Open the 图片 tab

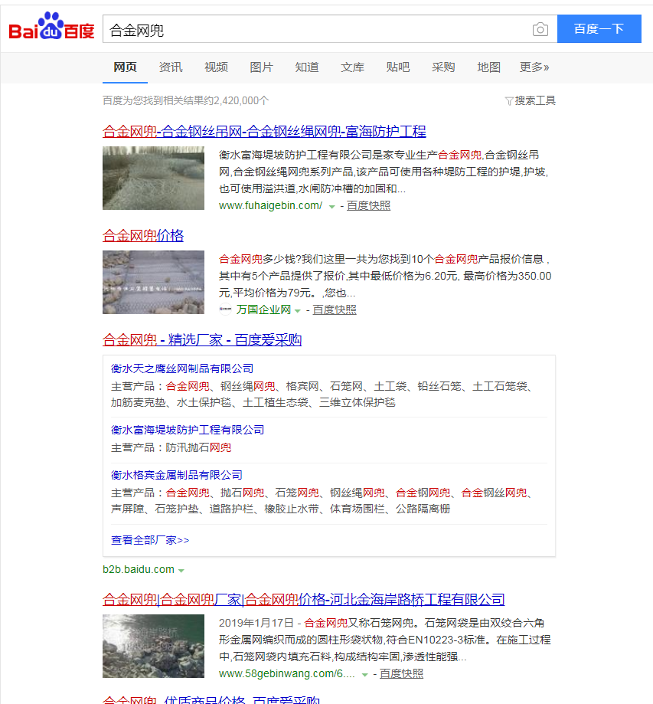[261, 67]
